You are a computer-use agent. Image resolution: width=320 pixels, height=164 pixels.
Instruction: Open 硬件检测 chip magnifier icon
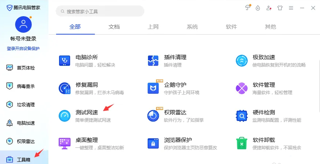click(242, 116)
